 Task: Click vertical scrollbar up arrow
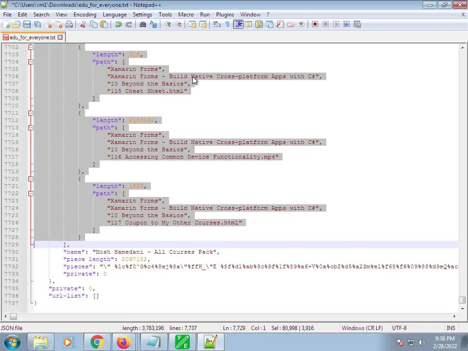click(462, 48)
